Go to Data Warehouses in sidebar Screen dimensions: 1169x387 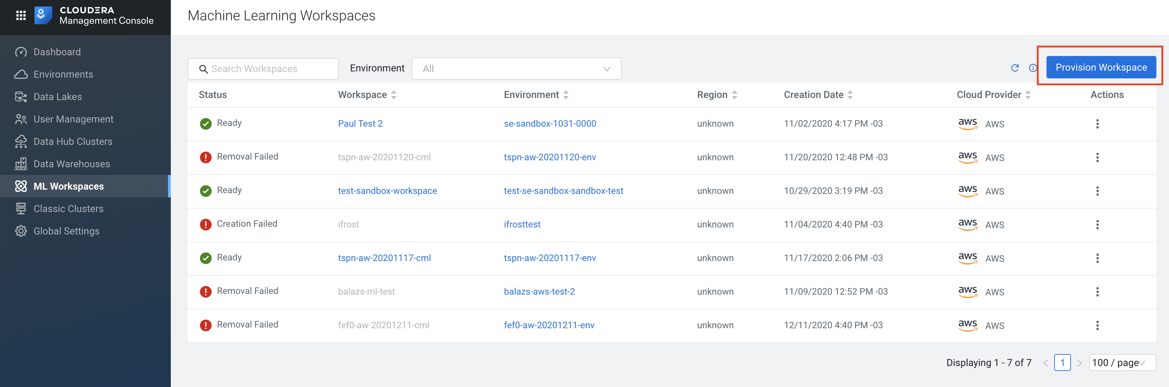(x=72, y=164)
